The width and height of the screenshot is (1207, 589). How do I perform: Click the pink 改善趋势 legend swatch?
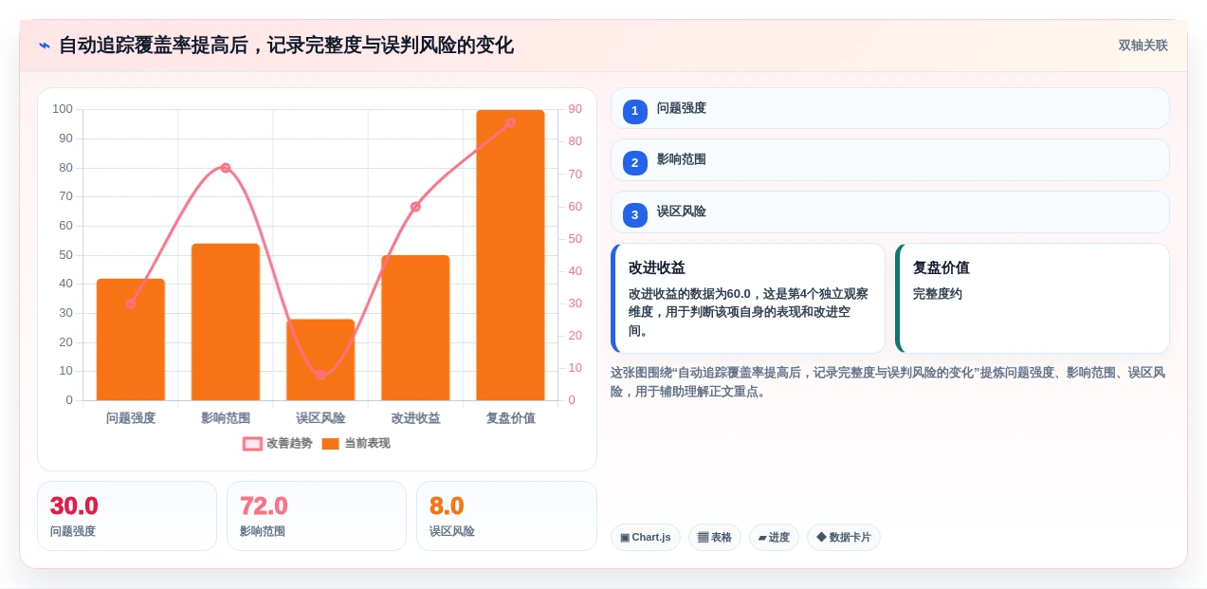252,443
